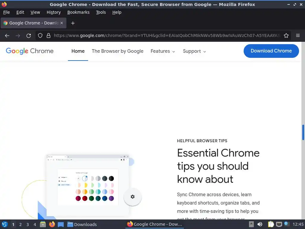Open the Bookmarks menu

pyautogui.click(x=78, y=12)
